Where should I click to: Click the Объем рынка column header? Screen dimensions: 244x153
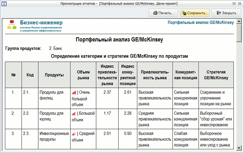click(83, 75)
